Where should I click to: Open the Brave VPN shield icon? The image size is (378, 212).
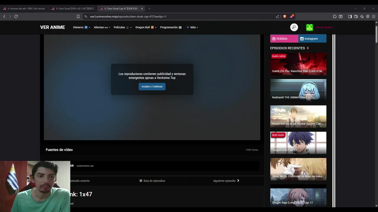click(368, 16)
